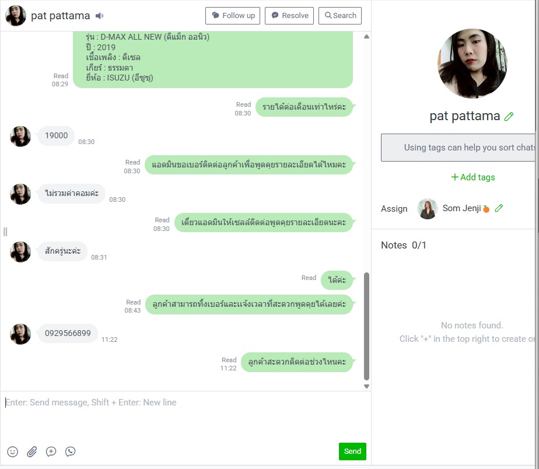Click the chat scrollbar thumb
This screenshot has height=469, width=539.
click(x=366, y=325)
